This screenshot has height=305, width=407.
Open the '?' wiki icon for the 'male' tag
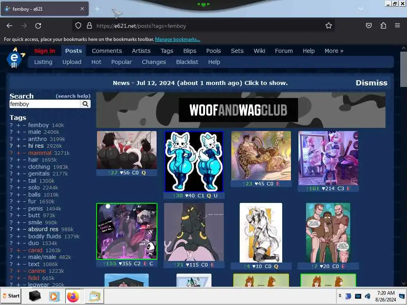[11, 132]
